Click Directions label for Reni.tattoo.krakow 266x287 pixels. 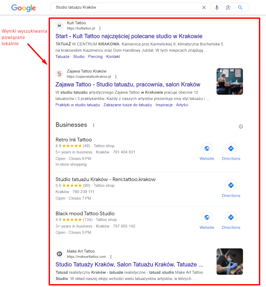[231, 196]
